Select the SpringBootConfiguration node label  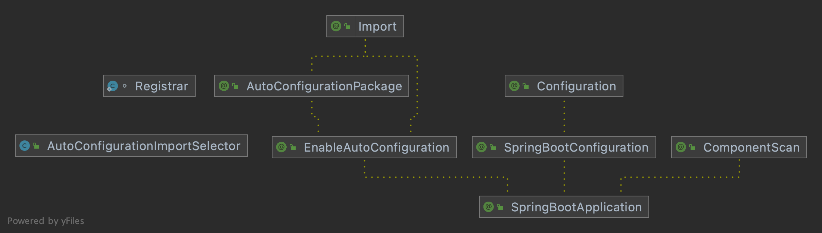576,147
